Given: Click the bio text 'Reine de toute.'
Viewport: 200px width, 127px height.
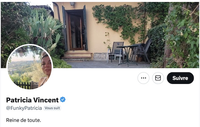Looking at the screenshot, I should 24,120.
